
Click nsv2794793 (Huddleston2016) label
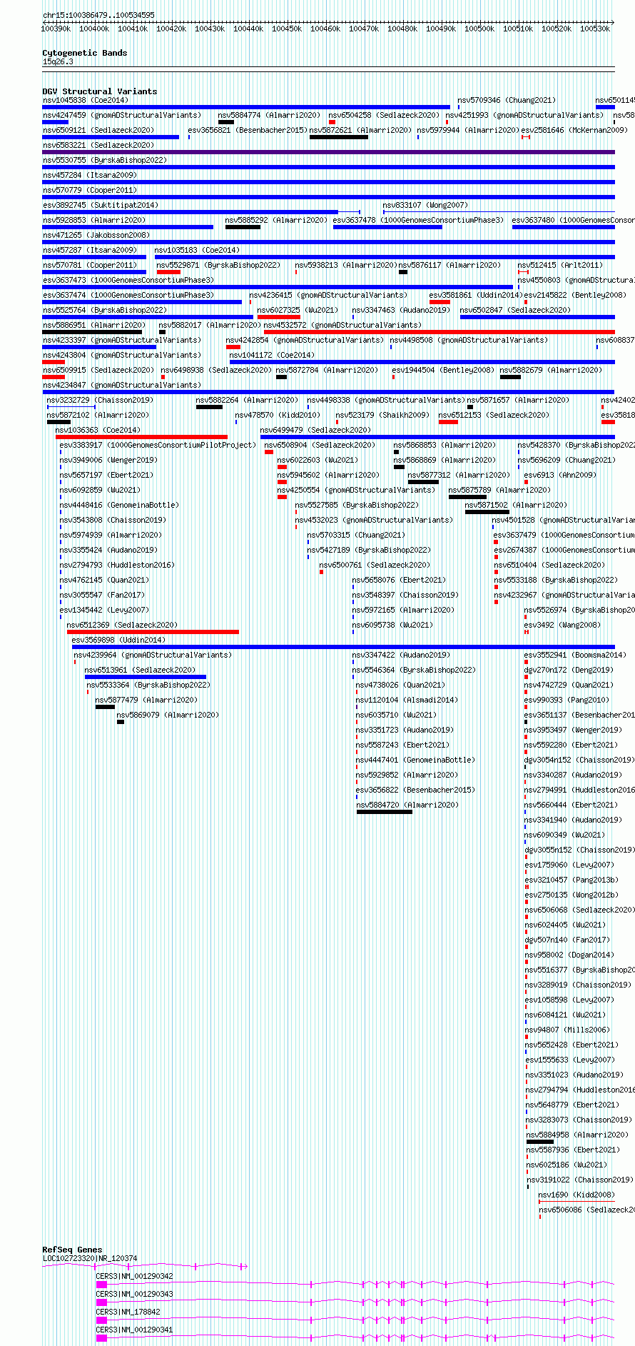(x=117, y=565)
